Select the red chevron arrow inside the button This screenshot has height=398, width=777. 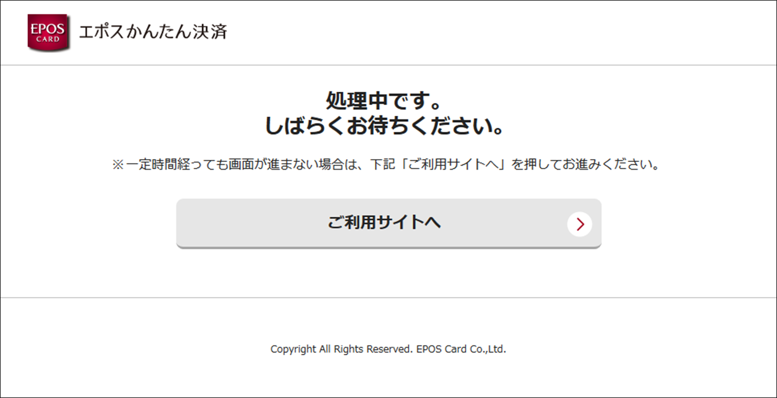click(579, 223)
